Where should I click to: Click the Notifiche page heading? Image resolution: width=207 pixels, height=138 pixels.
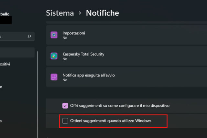(102, 13)
